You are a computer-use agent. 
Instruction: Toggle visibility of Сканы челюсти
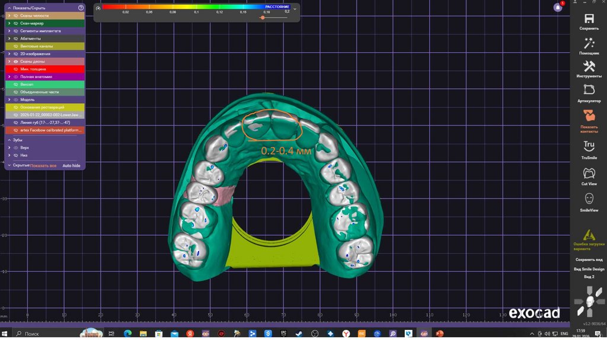coord(16,16)
